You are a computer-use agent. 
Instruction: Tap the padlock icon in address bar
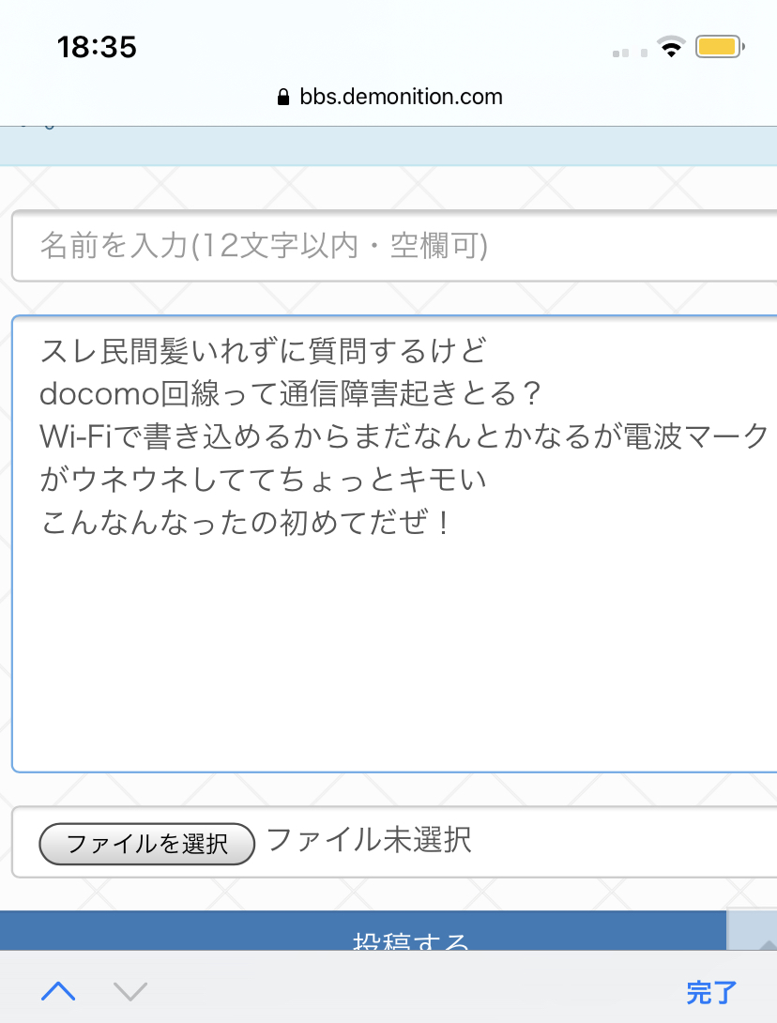(x=283, y=98)
